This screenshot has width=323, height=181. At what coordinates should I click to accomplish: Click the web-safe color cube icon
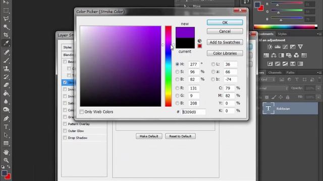point(199,41)
